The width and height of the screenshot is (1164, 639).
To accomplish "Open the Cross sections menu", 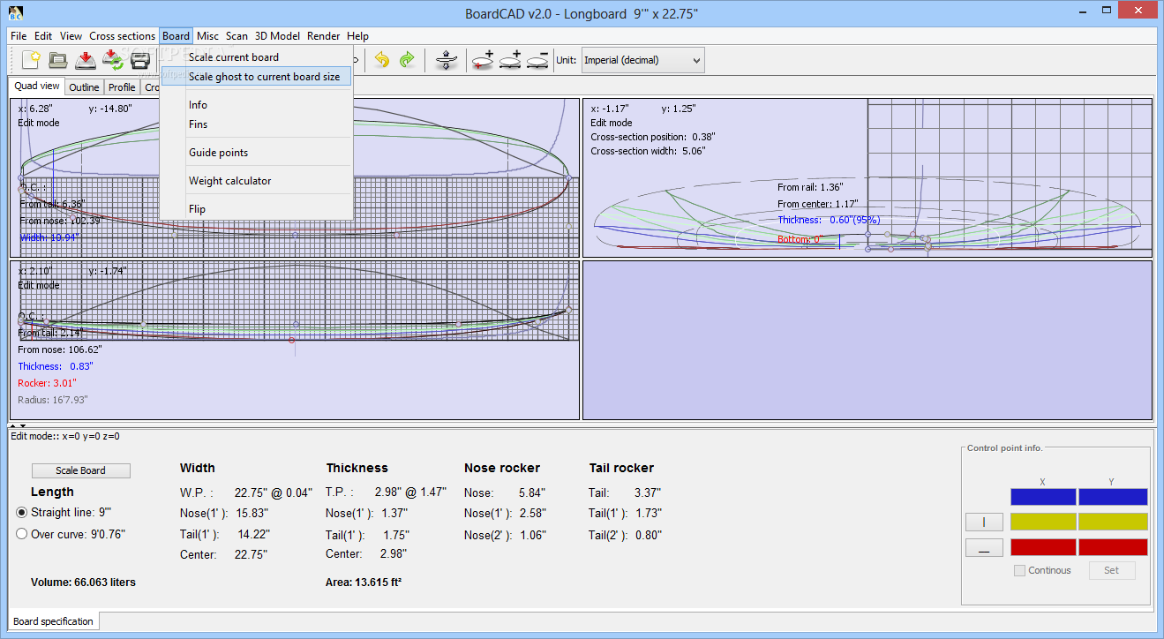I will click(122, 36).
